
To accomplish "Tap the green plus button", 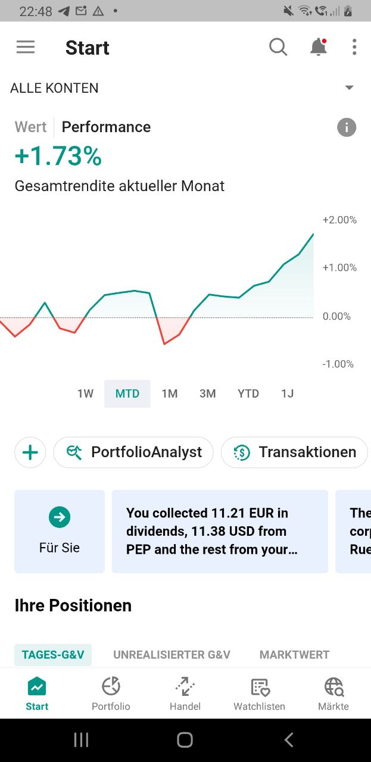I will pos(30,452).
